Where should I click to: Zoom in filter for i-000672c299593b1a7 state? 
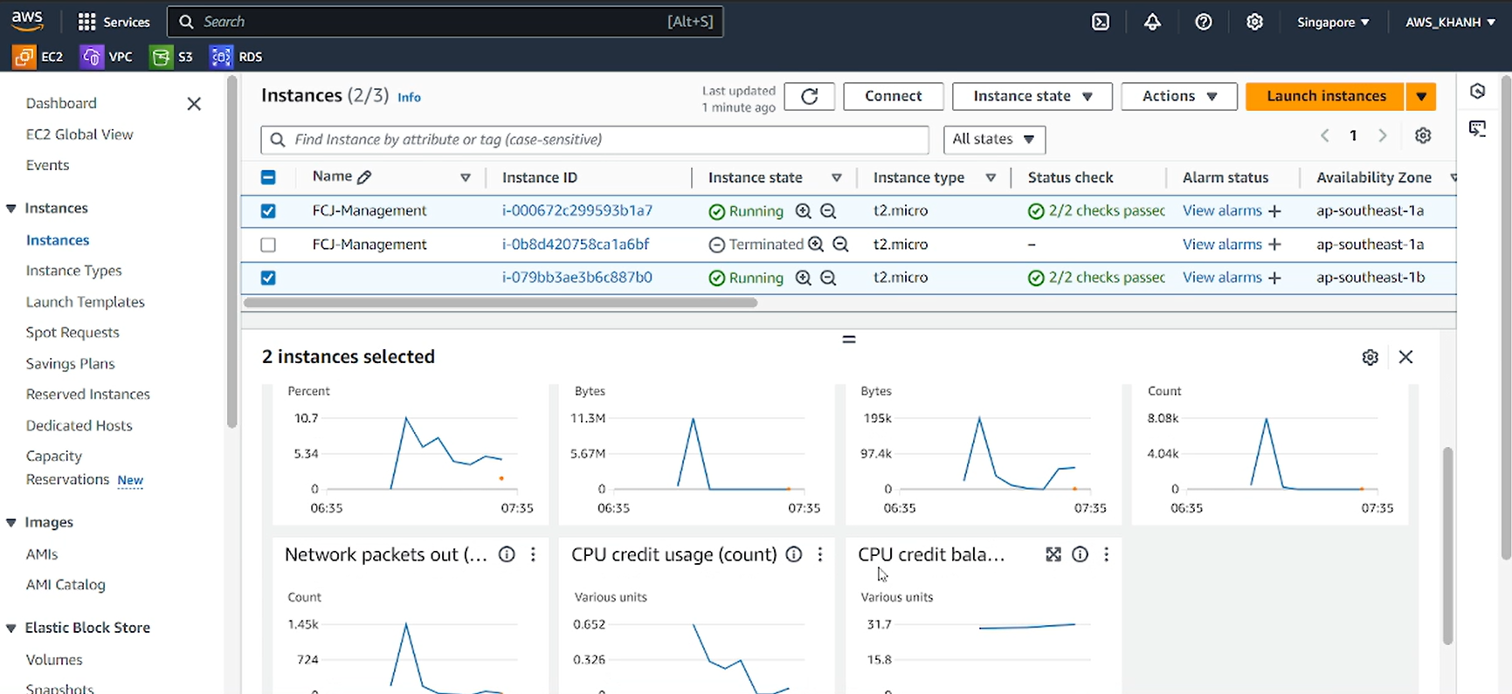[804, 211]
